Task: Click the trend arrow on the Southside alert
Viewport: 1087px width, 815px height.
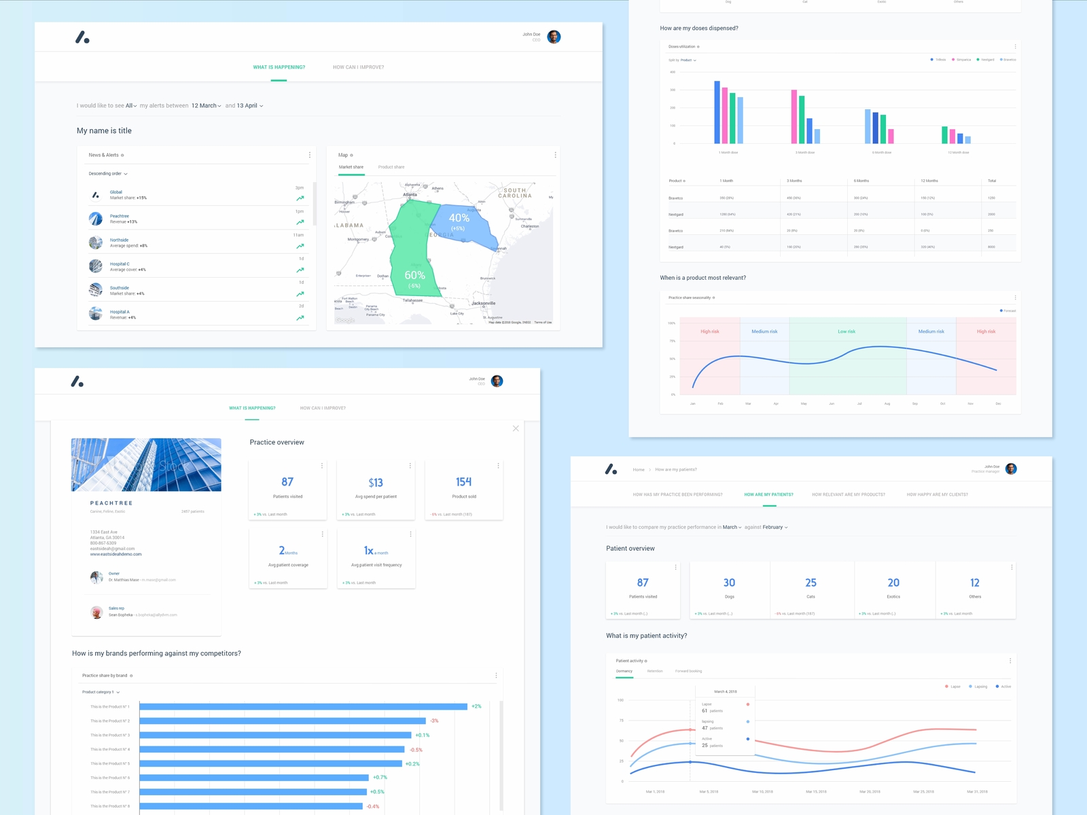Action: 300,294
